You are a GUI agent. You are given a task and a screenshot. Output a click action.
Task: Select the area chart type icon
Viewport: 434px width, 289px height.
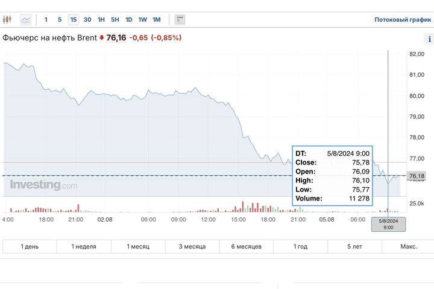[25, 19]
